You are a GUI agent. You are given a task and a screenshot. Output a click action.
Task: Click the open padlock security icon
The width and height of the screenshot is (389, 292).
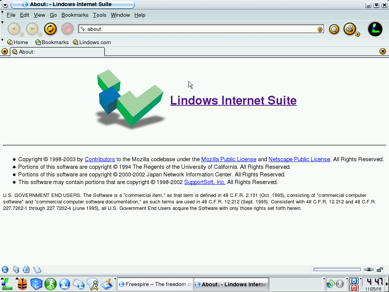[380, 270]
